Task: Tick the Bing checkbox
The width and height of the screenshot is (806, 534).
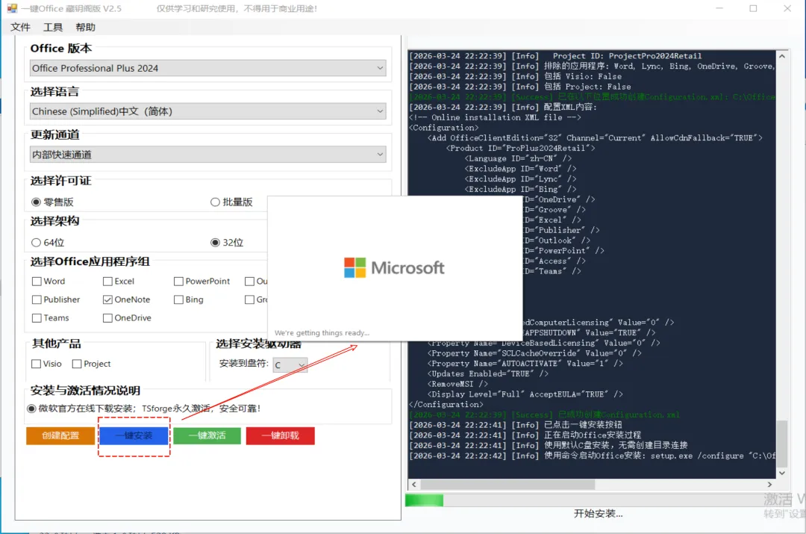Action: (x=178, y=299)
